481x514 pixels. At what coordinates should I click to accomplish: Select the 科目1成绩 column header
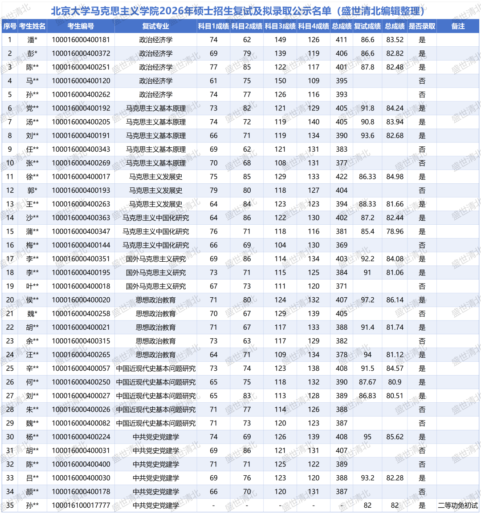[213, 26]
